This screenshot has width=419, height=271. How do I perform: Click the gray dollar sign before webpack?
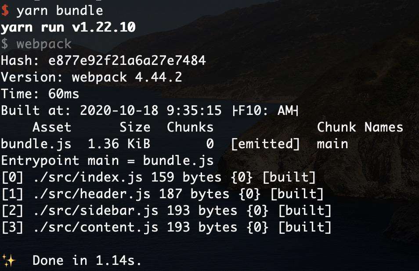tap(4, 44)
